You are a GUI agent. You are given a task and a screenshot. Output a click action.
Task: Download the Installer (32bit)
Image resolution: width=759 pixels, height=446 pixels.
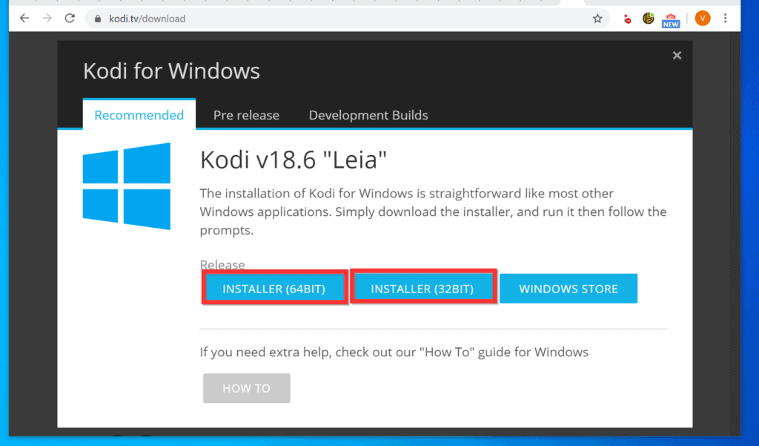click(x=422, y=288)
